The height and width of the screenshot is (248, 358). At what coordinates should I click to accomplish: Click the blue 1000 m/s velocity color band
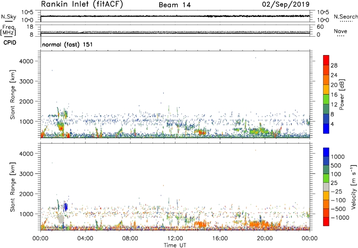(x=326, y=152)
